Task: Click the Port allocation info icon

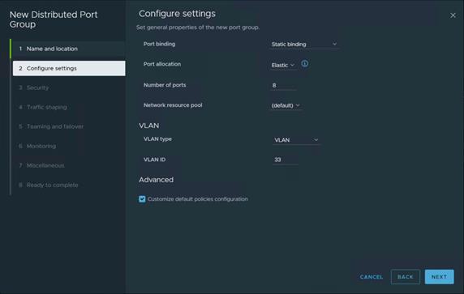Action: (304, 63)
